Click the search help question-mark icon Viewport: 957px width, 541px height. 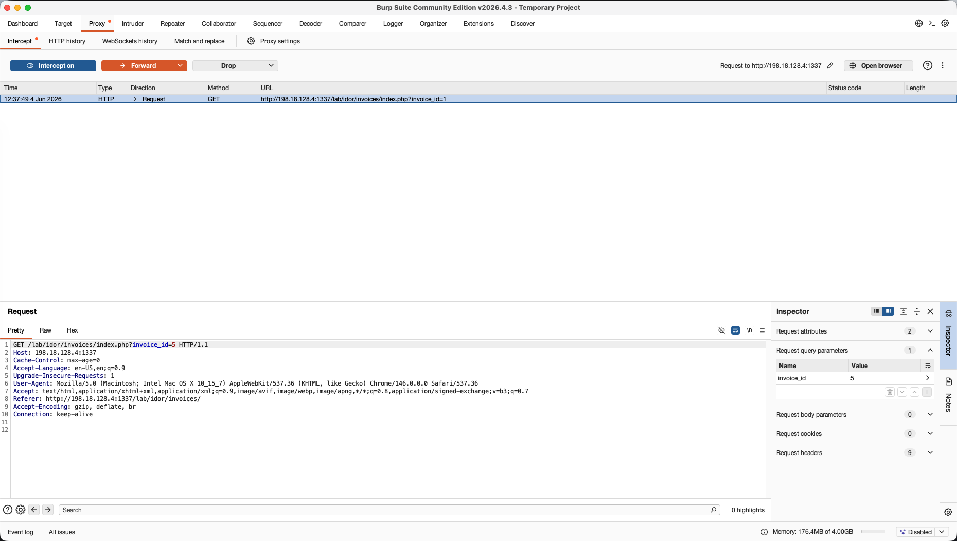coord(8,510)
